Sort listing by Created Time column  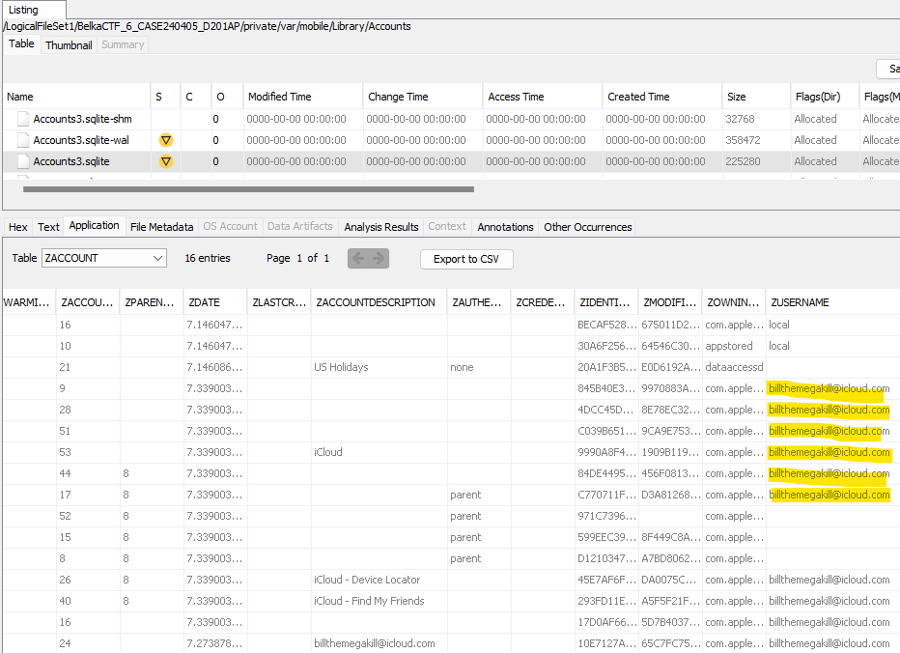click(661, 97)
